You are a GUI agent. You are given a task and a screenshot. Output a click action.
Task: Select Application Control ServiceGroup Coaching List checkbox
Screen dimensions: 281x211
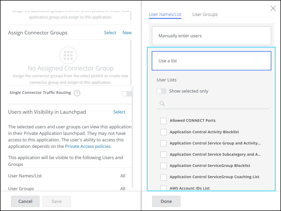tap(163, 177)
